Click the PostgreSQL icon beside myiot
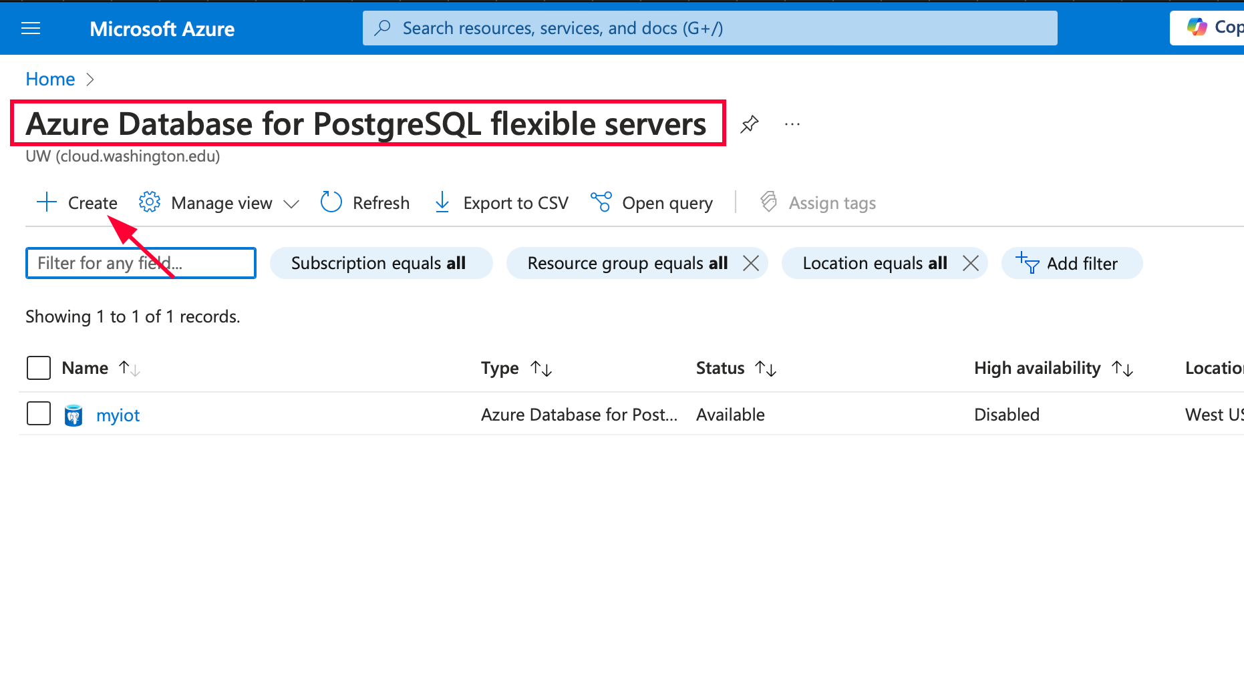The height and width of the screenshot is (681, 1244). [x=73, y=415]
